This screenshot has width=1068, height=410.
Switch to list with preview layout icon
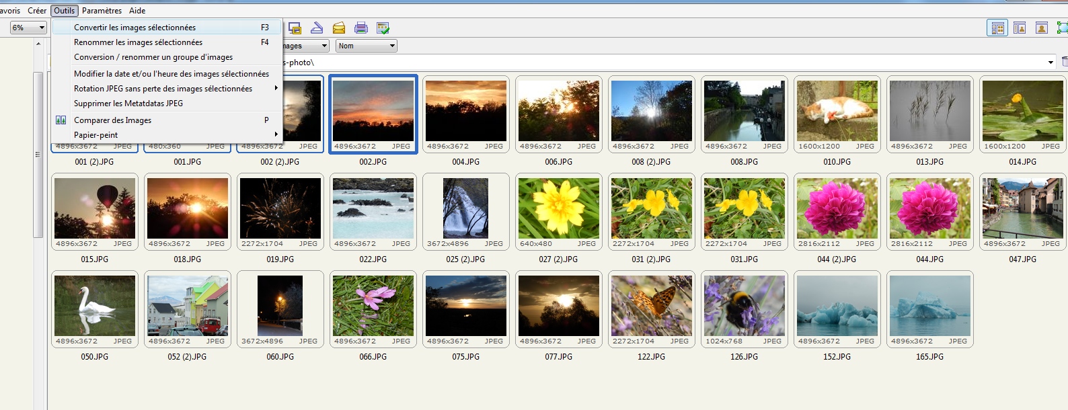click(x=1020, y=28)
